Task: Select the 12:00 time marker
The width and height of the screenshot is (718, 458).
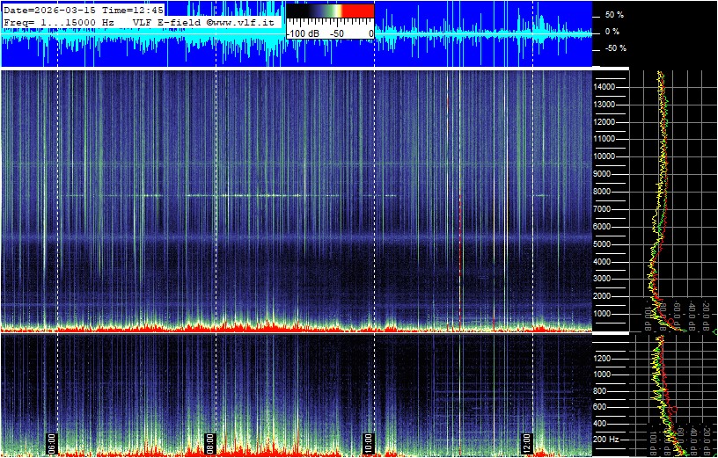Action: tap(526, 440)
